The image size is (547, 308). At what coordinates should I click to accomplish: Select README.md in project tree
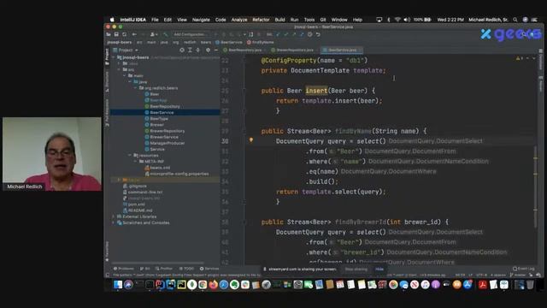pos(138,210)
